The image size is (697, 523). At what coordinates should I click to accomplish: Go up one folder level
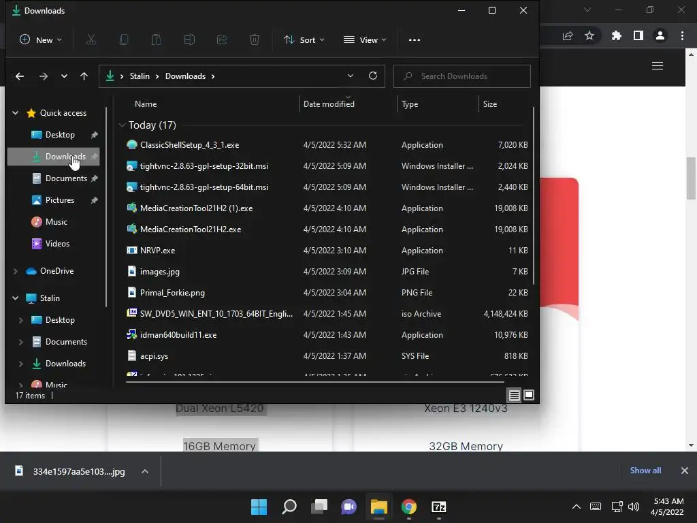[x=84, y=76]
